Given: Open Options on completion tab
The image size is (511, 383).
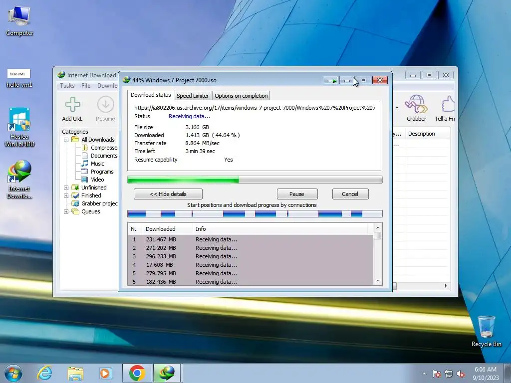Looking at the screenshot, I should 241,96.
